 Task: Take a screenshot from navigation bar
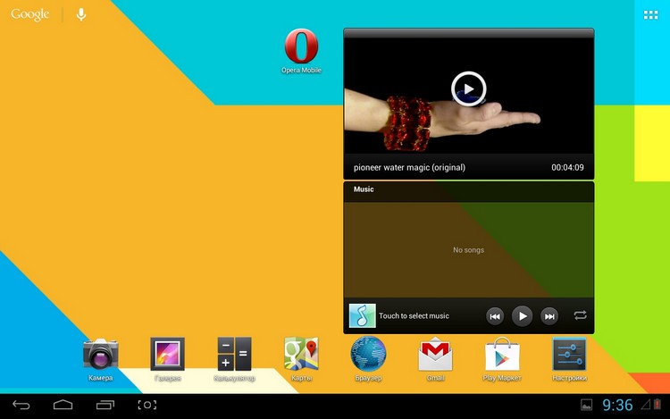click(147, 405)
